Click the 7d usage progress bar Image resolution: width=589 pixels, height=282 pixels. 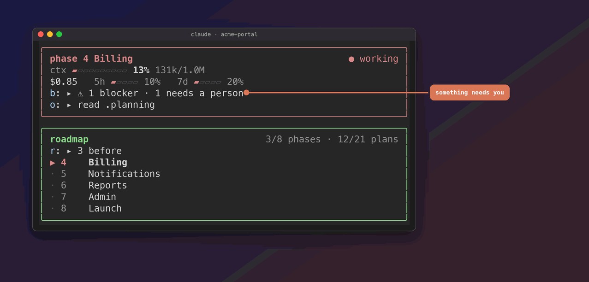click(x=208, y=82)
